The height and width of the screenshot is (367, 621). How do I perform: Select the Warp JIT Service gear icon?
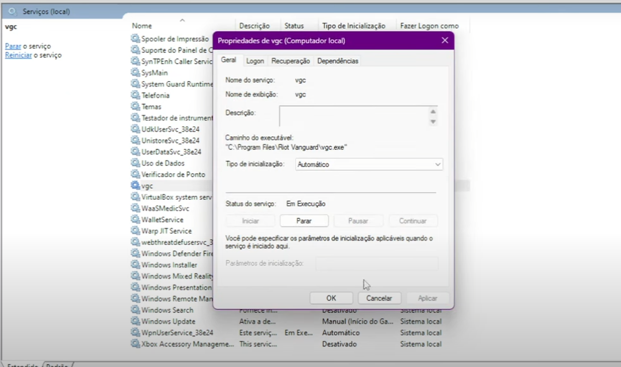[x=135, y=231]
